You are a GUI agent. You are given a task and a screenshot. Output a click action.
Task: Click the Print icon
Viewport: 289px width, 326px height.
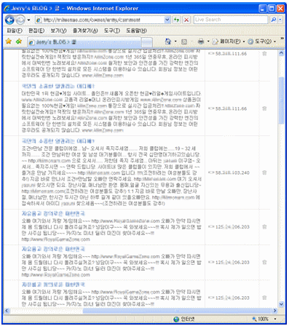(x=201, y=41)
